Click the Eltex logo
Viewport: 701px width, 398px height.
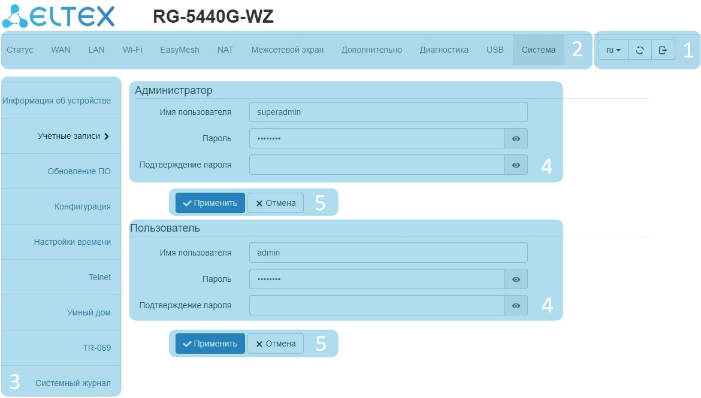point(59,17)
